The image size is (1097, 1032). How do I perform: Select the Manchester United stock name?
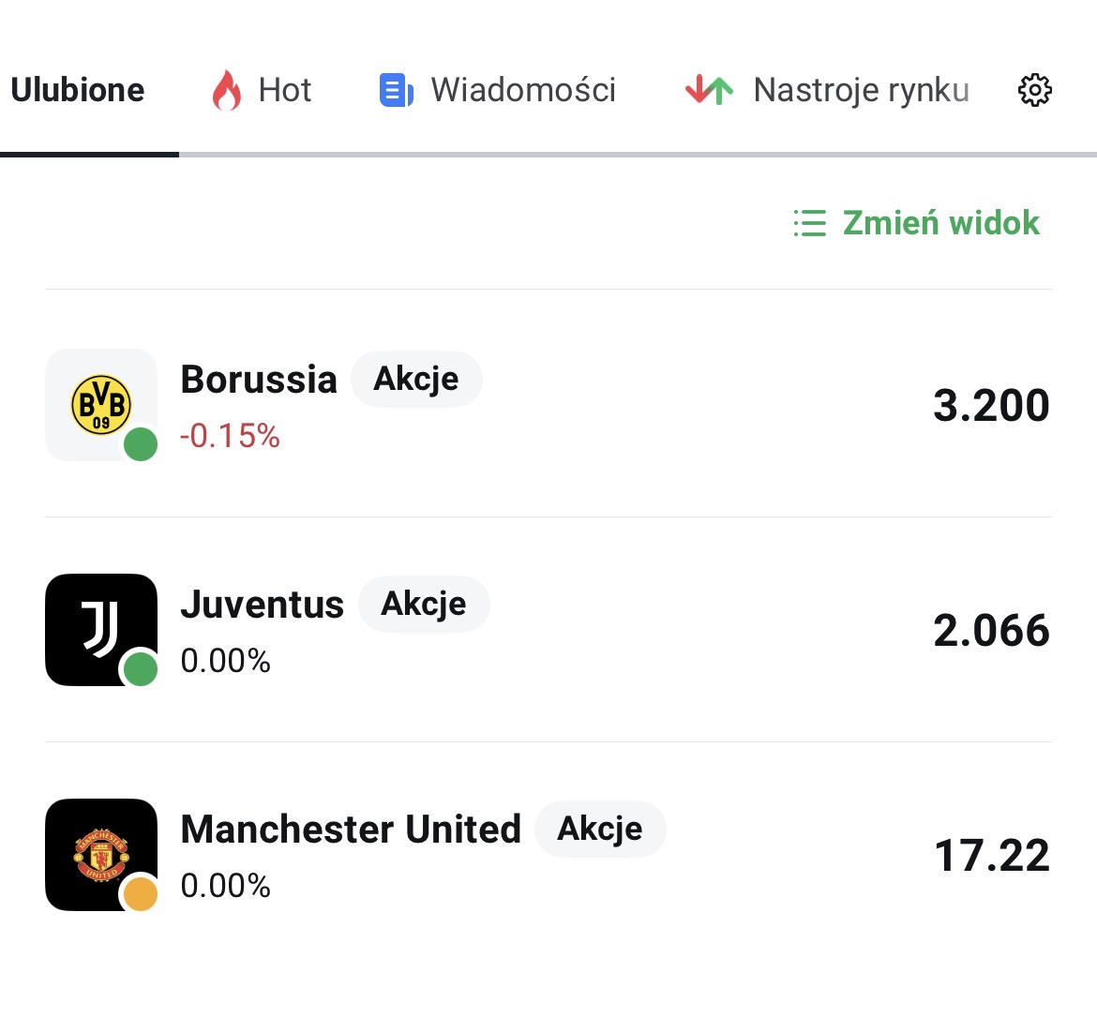[351, 829]
